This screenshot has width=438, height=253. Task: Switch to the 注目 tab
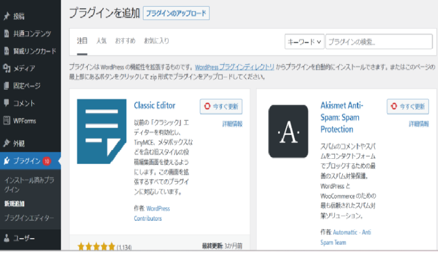[82, 41]
